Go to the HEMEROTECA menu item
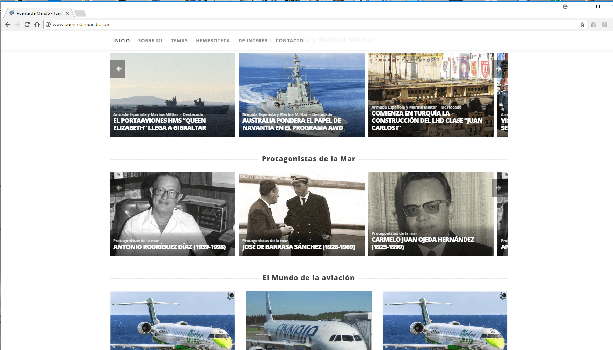This screenshot has width=613, height=350. (x=213, y=41)
